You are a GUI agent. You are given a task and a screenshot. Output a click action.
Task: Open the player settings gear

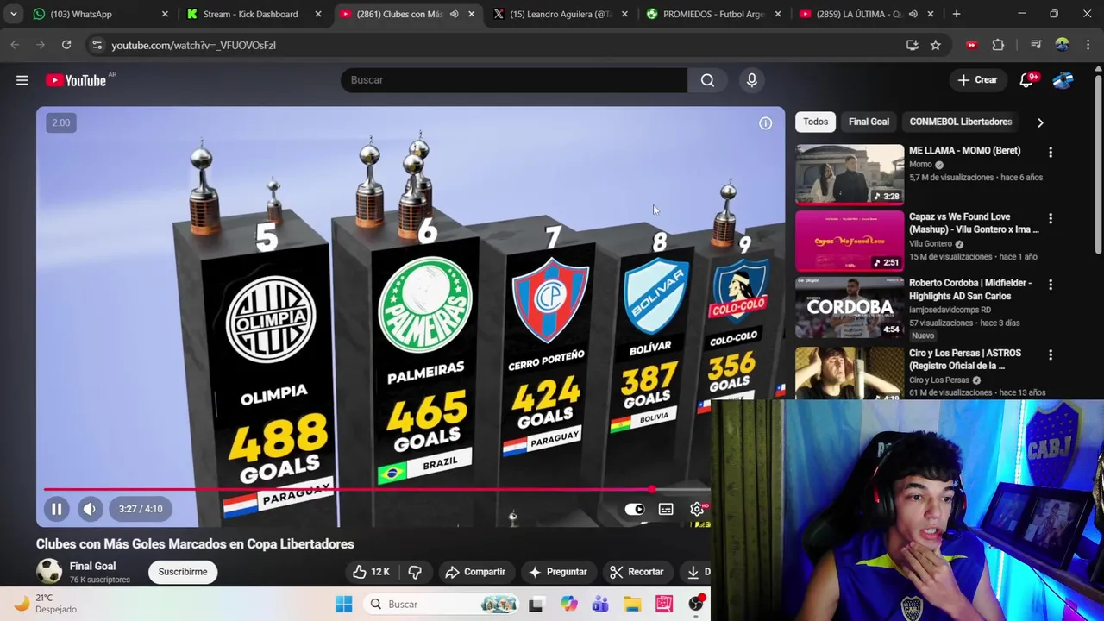[697, 510]
